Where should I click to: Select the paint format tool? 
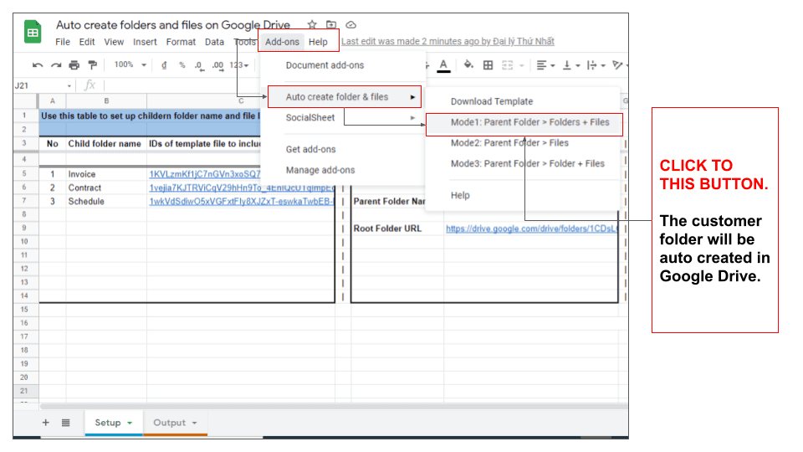[x=93, y=65]
